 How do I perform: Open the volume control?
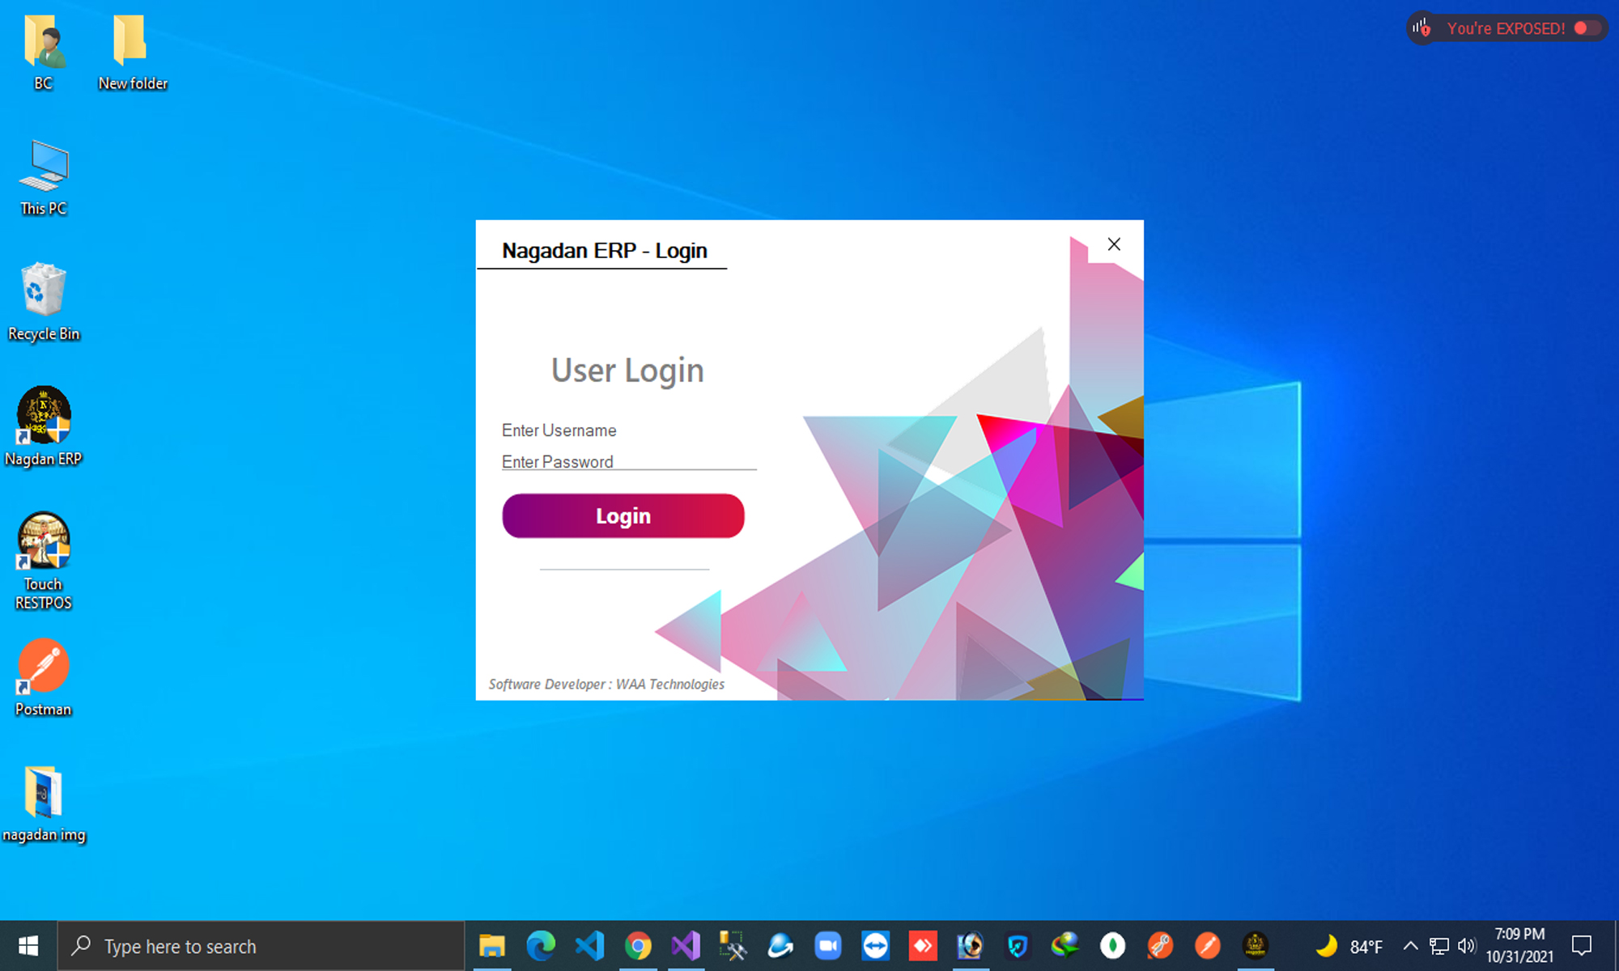1466,946
